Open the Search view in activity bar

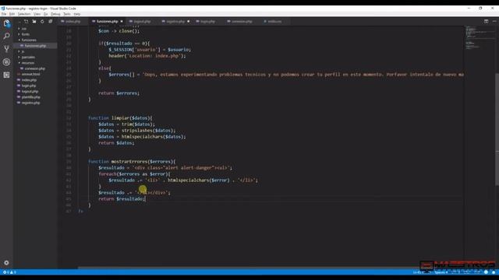6,37
